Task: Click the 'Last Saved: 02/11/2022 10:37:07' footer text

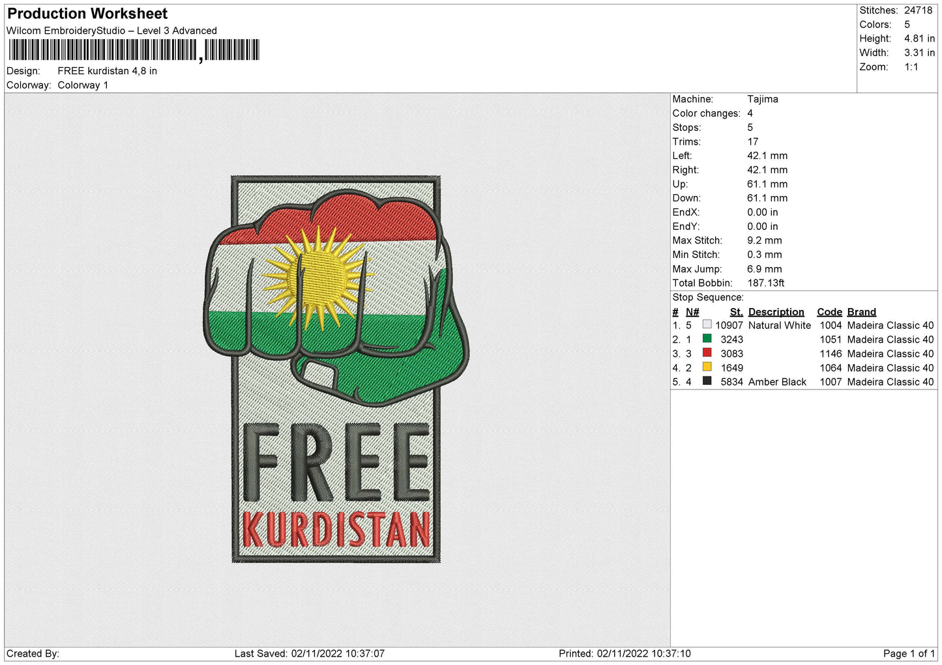Action: point(310,654)
